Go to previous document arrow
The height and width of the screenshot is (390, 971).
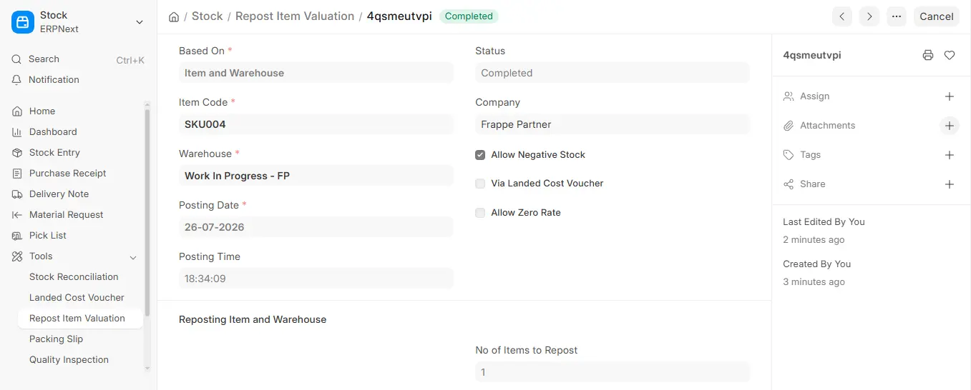click(842, 16)
